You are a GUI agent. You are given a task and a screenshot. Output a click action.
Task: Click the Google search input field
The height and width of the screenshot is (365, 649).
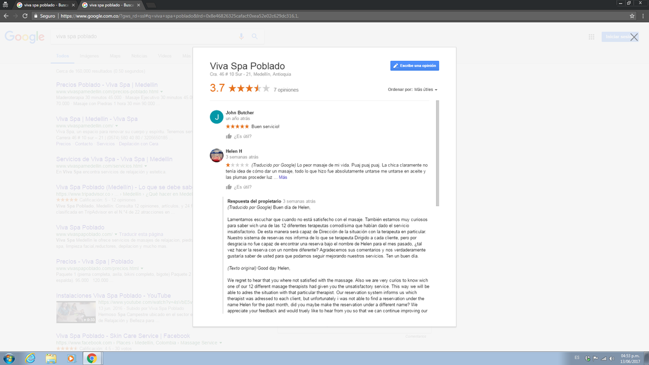tap(145, 37)
